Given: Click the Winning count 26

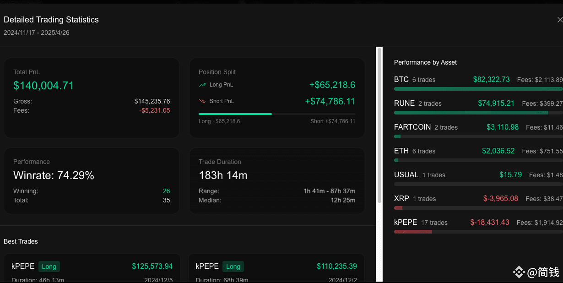Looking at the screenshot, I should (166, 191).
